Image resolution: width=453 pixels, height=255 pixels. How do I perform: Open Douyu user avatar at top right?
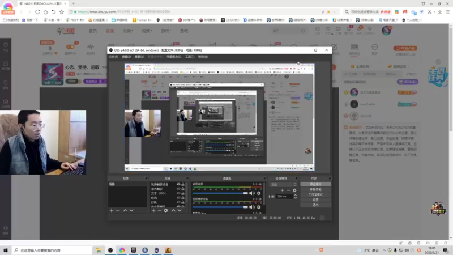click(386, 31)
